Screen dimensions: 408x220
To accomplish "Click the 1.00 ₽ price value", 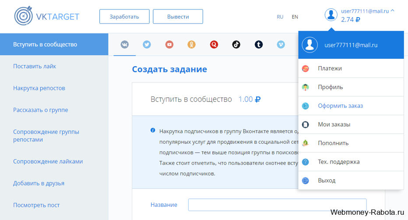I will coord(250,99).
